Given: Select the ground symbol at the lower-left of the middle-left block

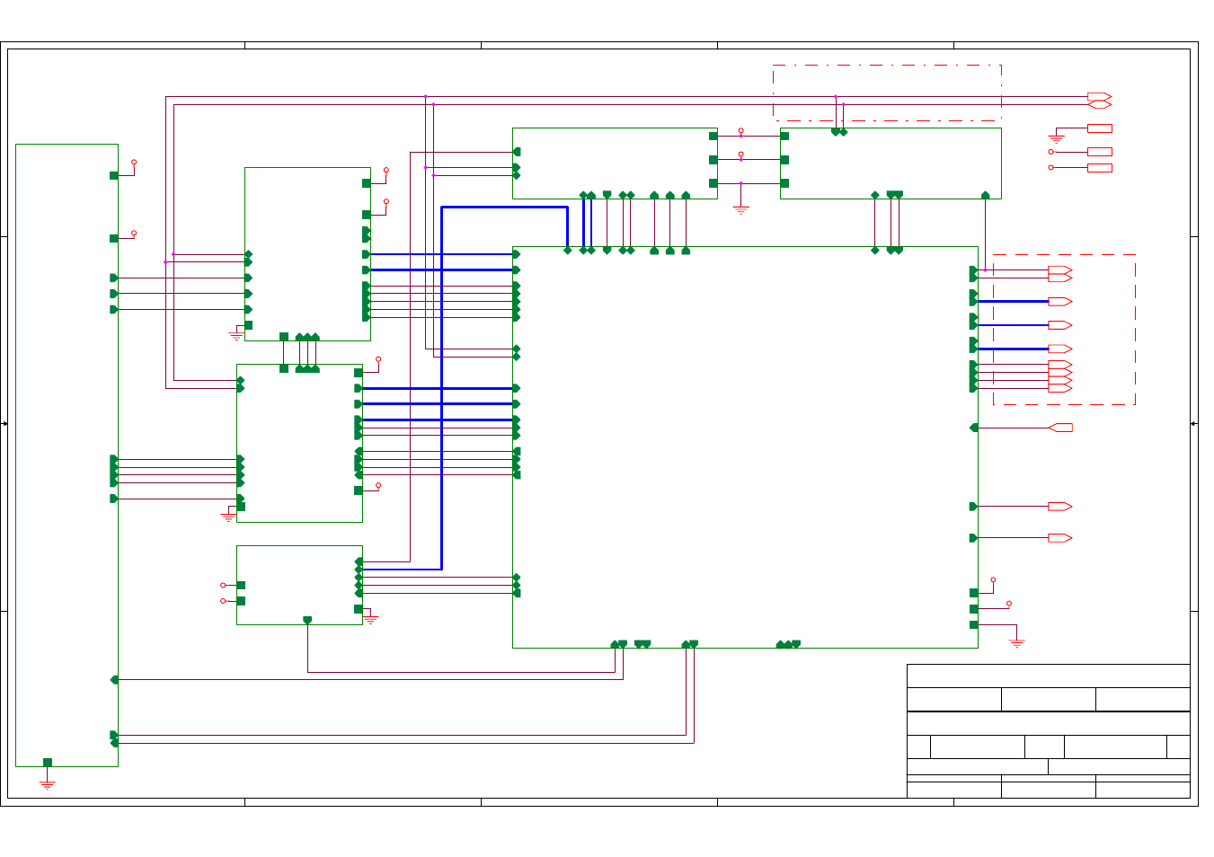Looking at the screenshot, I should (228, 517).
